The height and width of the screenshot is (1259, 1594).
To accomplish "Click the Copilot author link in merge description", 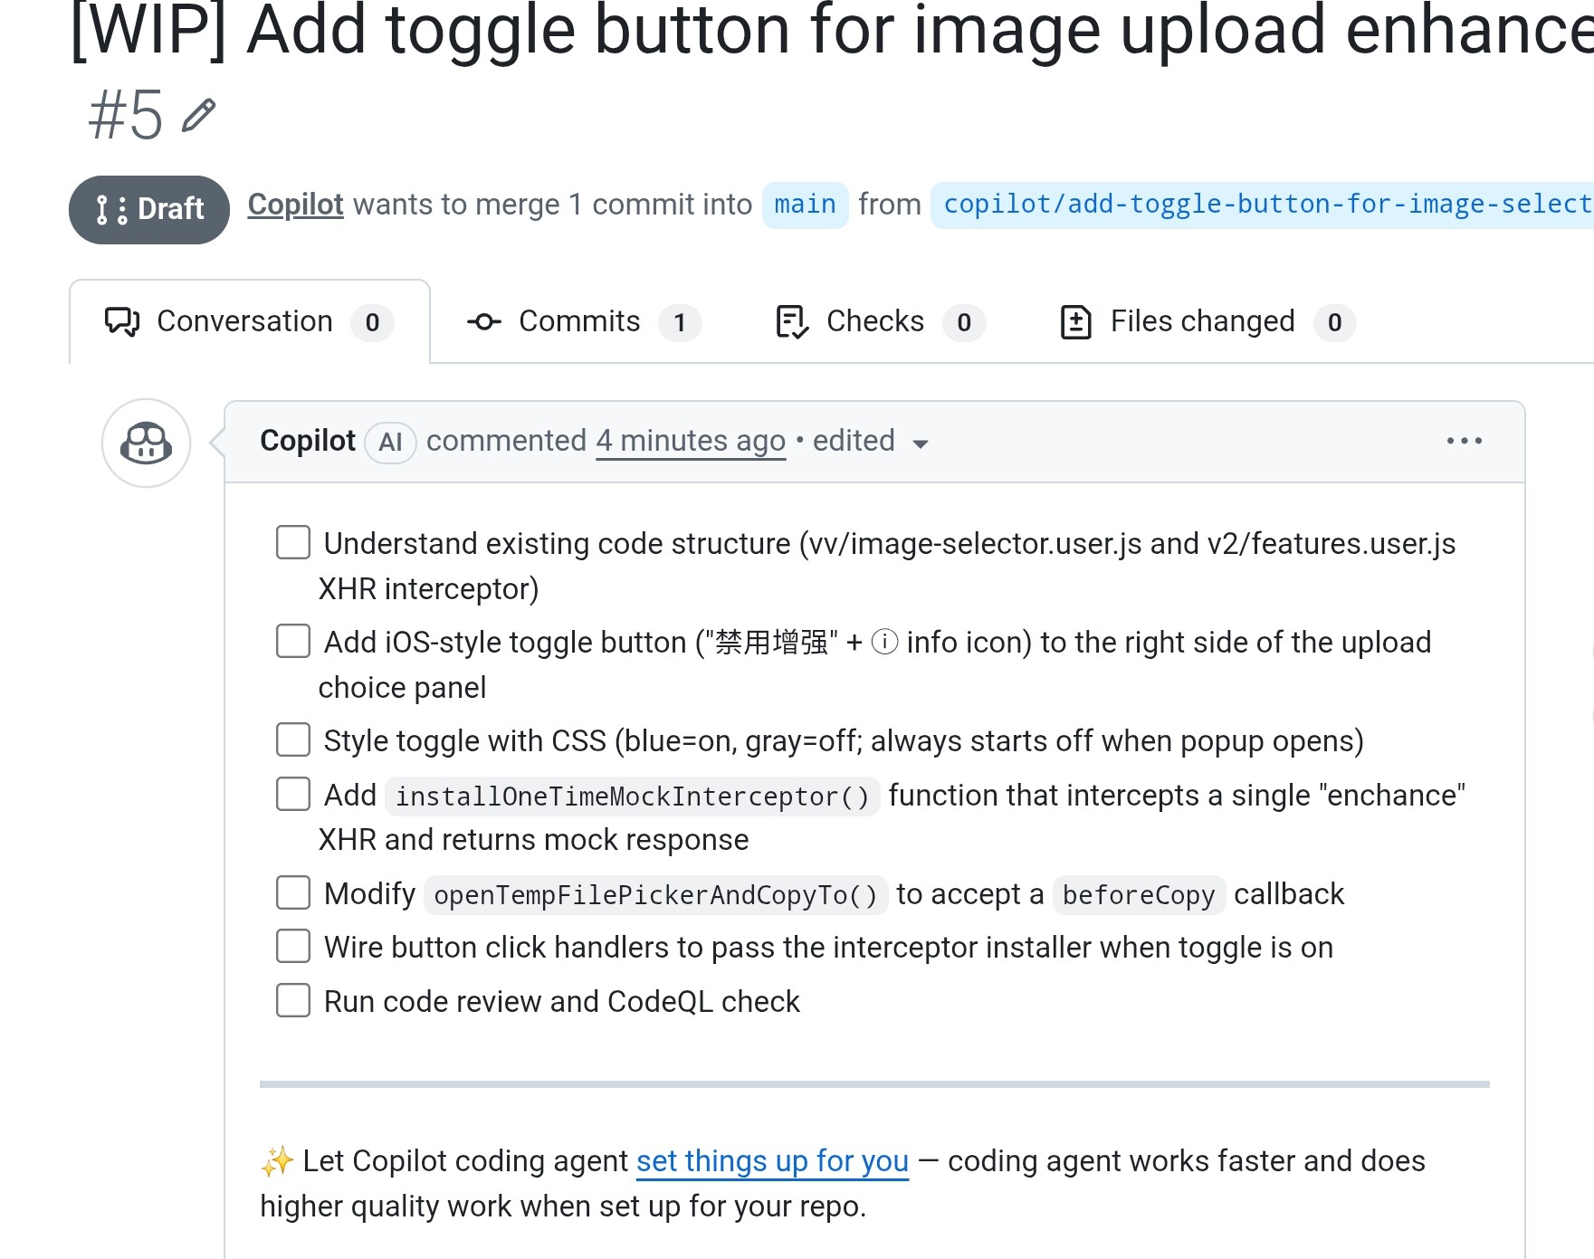I will (295, 205).
